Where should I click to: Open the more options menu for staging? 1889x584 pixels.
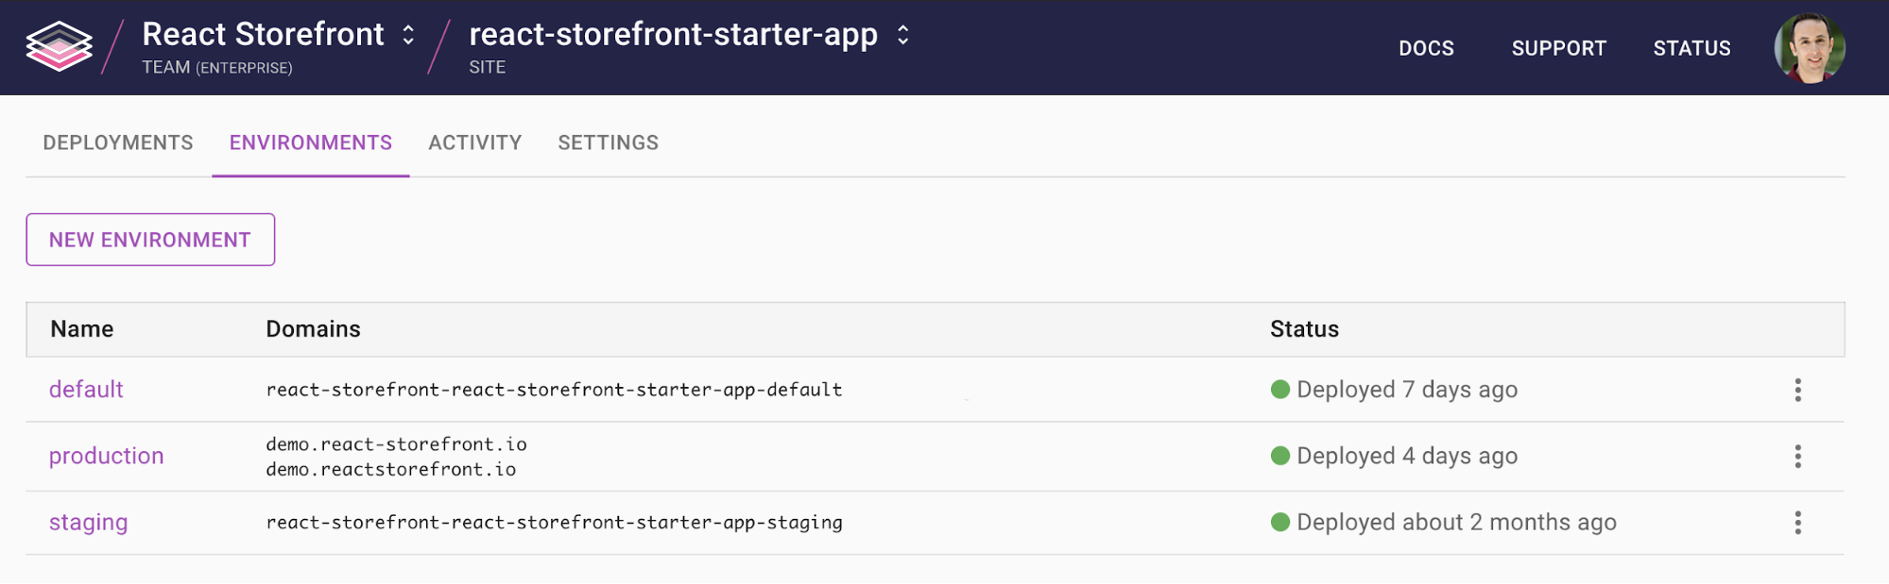1797,523
